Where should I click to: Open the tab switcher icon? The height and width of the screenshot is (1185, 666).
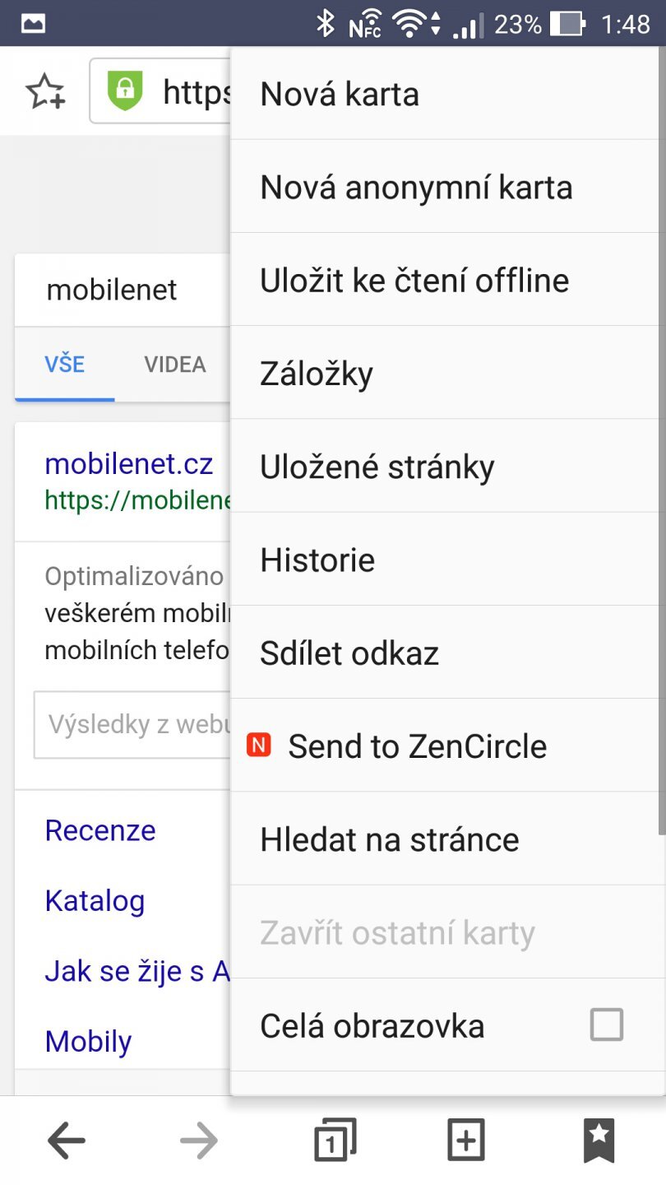335,1141
